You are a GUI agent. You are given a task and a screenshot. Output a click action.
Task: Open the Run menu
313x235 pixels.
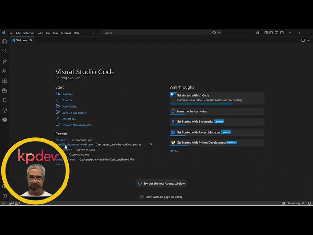[55, 33]
